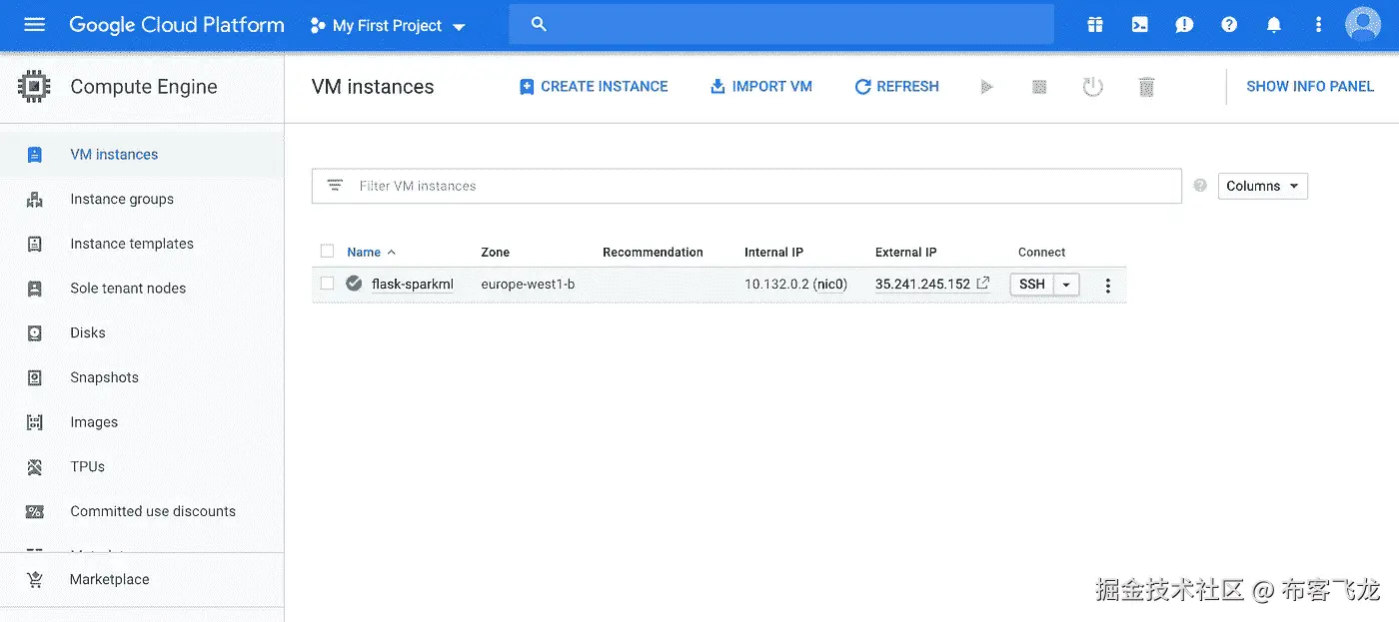Click the Reset instance power icon
This screenshot has height=622, width=1399.
[x=1093, y=87]
